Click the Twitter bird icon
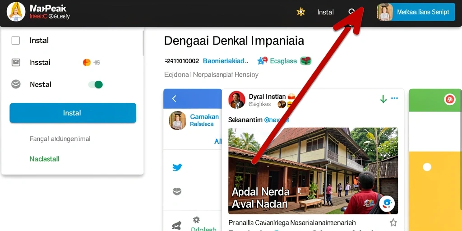Viewport: 462px width, 231px height. pyautogui.click(x=177, y=167)
